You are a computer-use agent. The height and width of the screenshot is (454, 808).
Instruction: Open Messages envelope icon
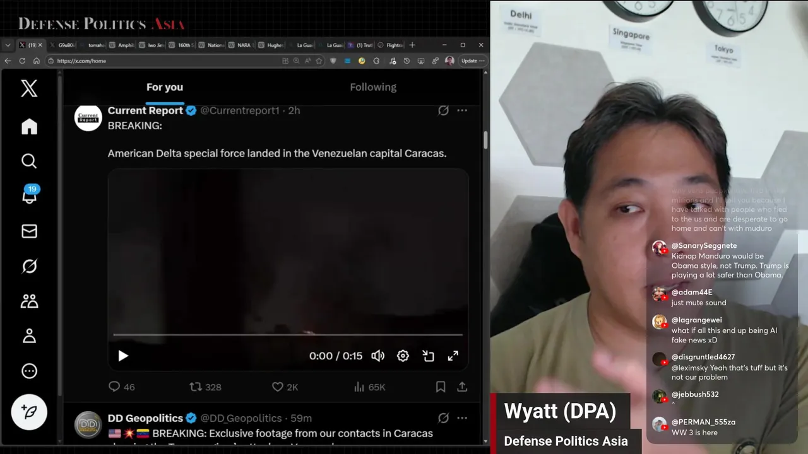[x=29, y=231]
